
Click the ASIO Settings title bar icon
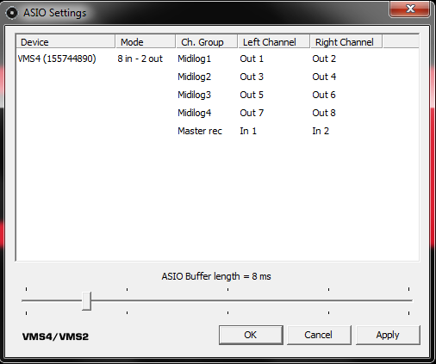point(12,13)
